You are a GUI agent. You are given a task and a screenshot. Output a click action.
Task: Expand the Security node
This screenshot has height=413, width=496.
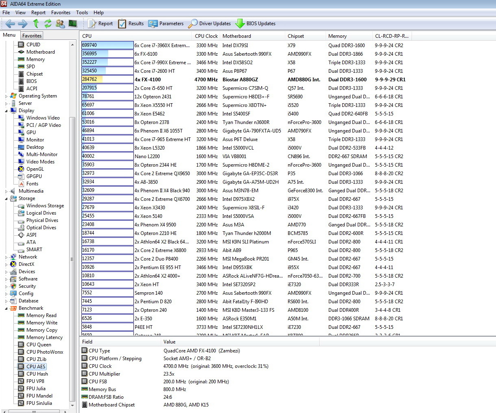pyautogui.click(x=7, y=287)
